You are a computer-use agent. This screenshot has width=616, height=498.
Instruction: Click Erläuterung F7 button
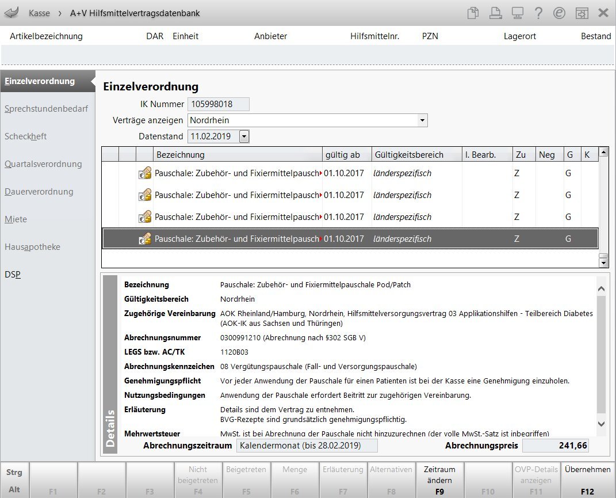(x=343, y=480)
